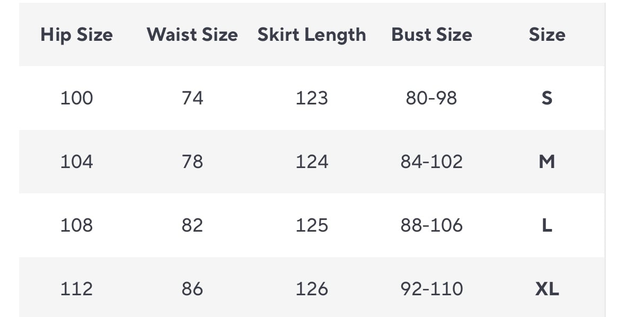Click the Hip Size column header
Screen dimensions: 625x317
(76, 35)
